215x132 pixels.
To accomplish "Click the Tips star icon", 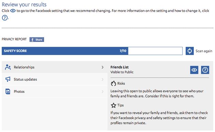I will (x=113, y=105).
